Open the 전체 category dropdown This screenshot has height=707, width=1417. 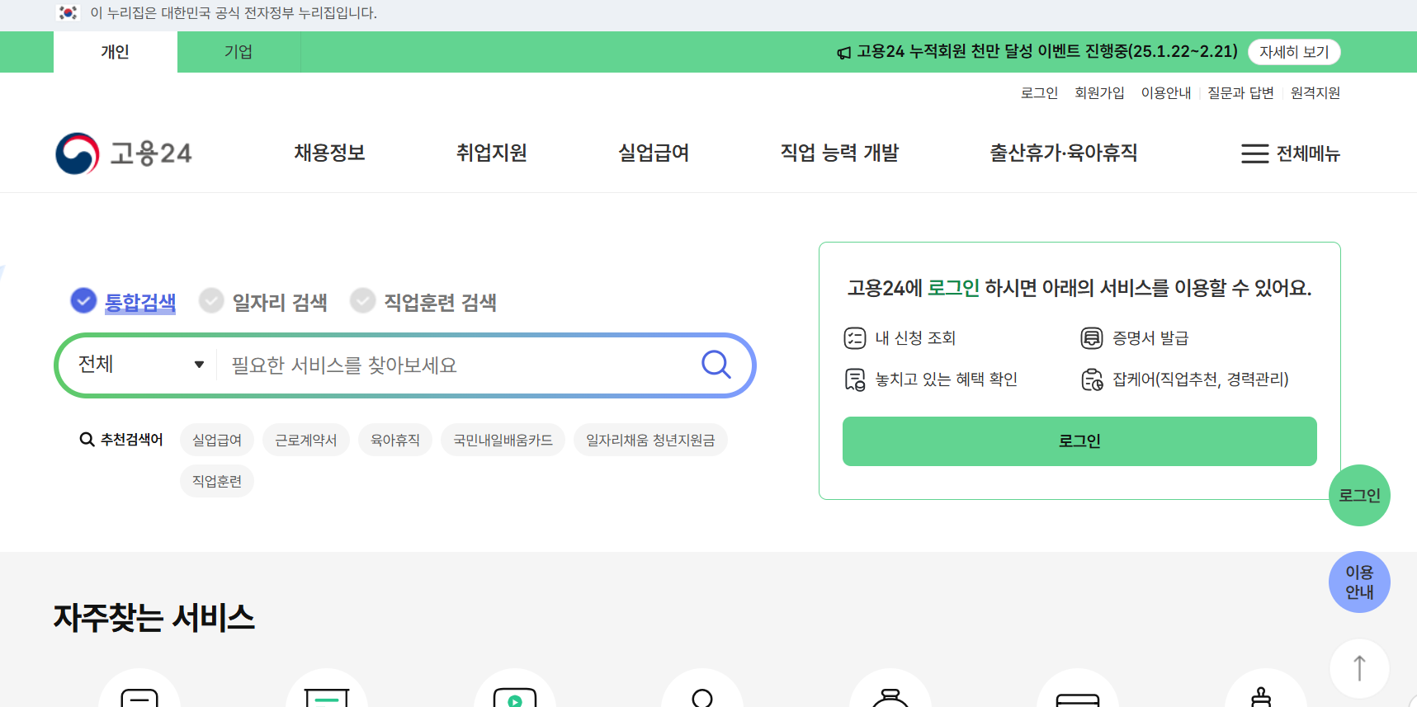pyautogui.click(x=140, y=364)
